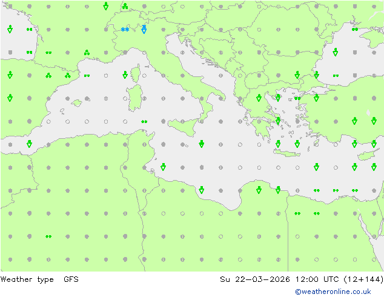
Task: Select the green shower symbol just west of Corsica
Action: [125, 75]
